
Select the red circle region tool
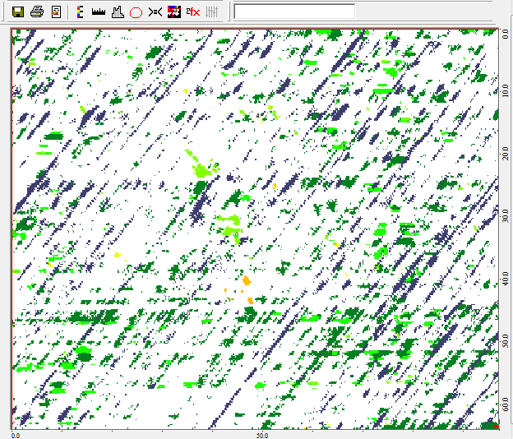click(136, 12)
